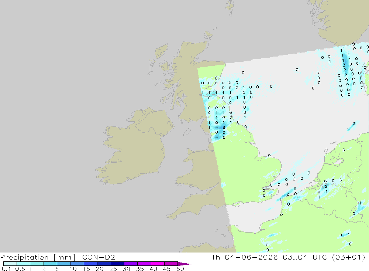This screenshot has height=271, width=369.
Task: Click the '(03+01)' forecast step label
Action: coord(349,257)
